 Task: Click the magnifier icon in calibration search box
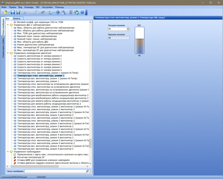[x=88, y=171]
